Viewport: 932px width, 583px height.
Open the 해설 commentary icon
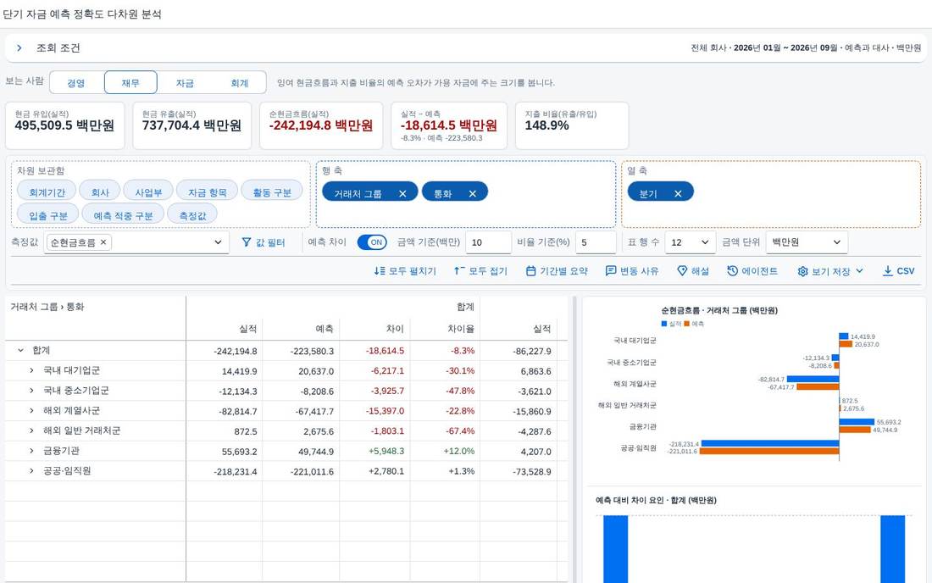(x=682, y=271)
